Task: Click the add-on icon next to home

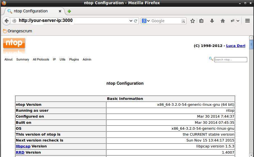Action: [x=232, y=21]
